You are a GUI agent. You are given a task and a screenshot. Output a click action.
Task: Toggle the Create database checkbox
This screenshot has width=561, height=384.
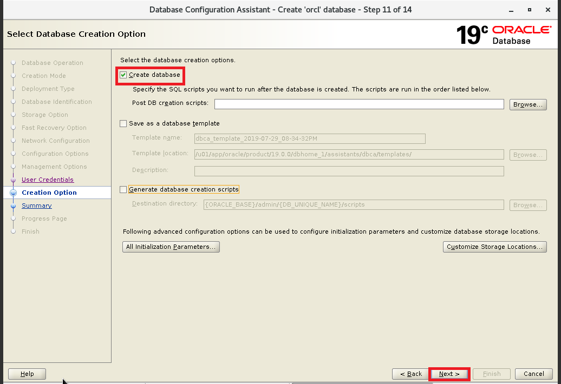click(x=123, y=75)
